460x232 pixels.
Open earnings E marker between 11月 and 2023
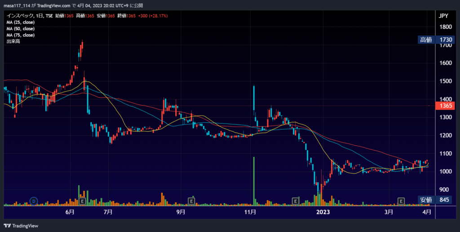(x=296, y=201)
